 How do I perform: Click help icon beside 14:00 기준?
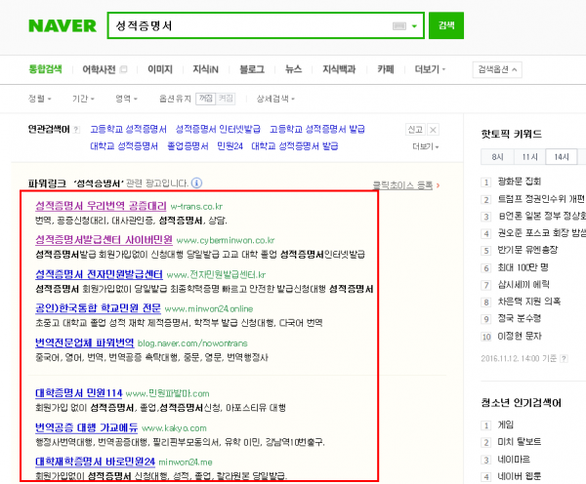564,359
